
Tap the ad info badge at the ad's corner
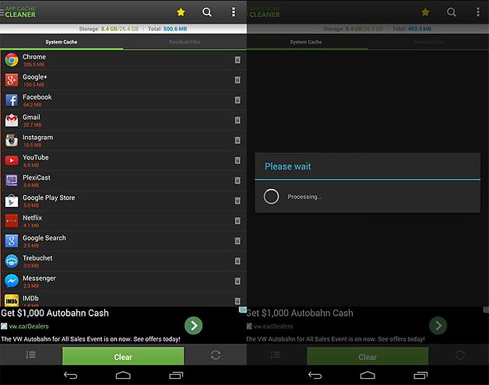click(243, 310)
